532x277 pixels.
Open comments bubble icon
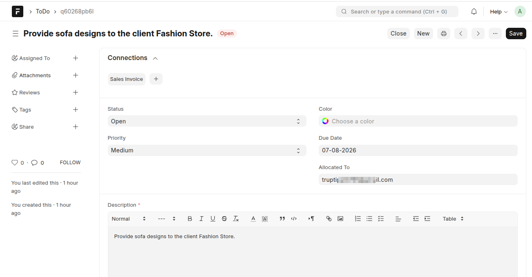coord(34,163)
